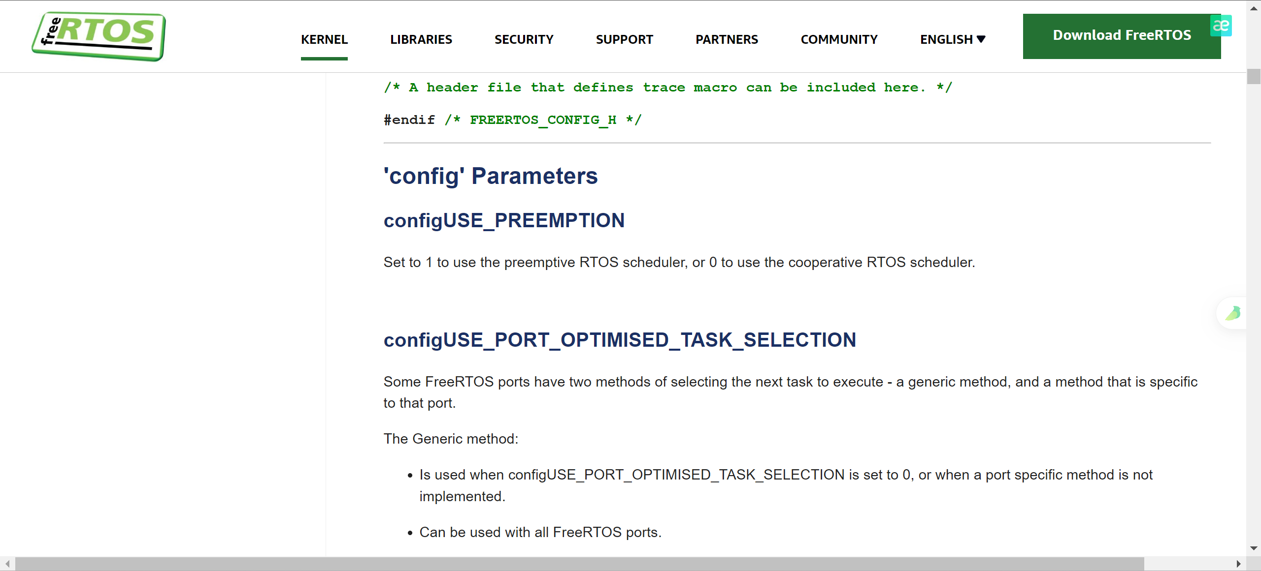Open the PARTNERS page
1261x571 pixels.
pyautogui.click(x=727, y=39)
